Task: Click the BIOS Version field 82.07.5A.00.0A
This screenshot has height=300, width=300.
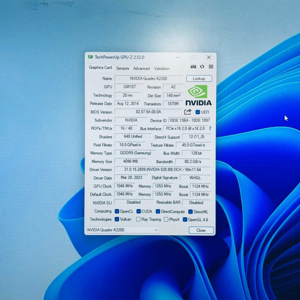Action: click(148, 112)
